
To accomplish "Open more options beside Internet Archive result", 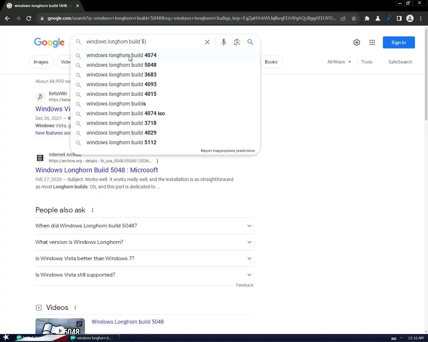I will pos(157,161).
